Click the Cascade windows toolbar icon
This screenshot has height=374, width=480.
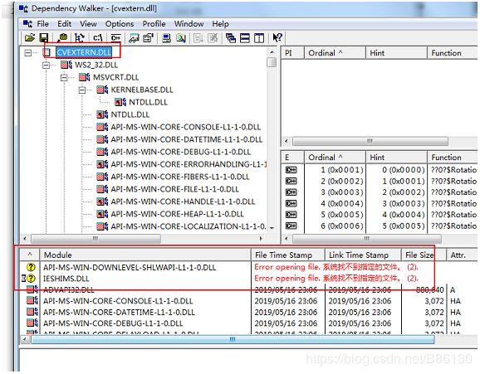coord(231,38)
